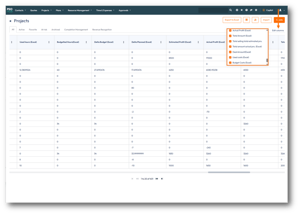The width and height of the screenshot is (299, 214).
Task: Select the At risk tab
Action: click(x=44, y=29)
